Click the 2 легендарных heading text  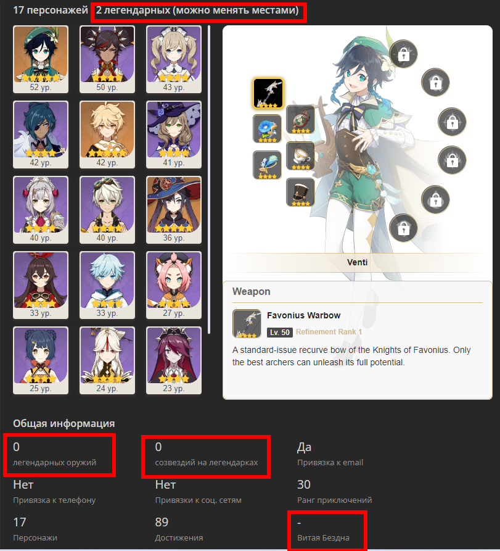coord(197,10)
